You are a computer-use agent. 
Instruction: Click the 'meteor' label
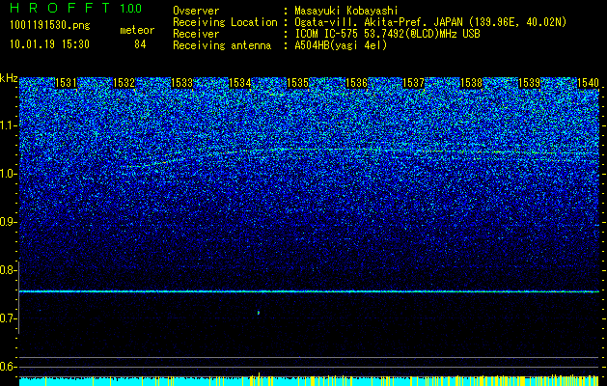[x=137, y=30]
